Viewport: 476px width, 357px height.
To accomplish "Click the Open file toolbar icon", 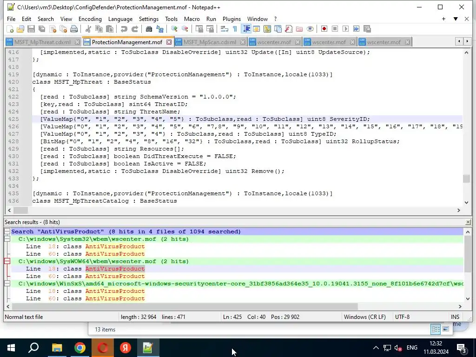I will tap(20, 29).
